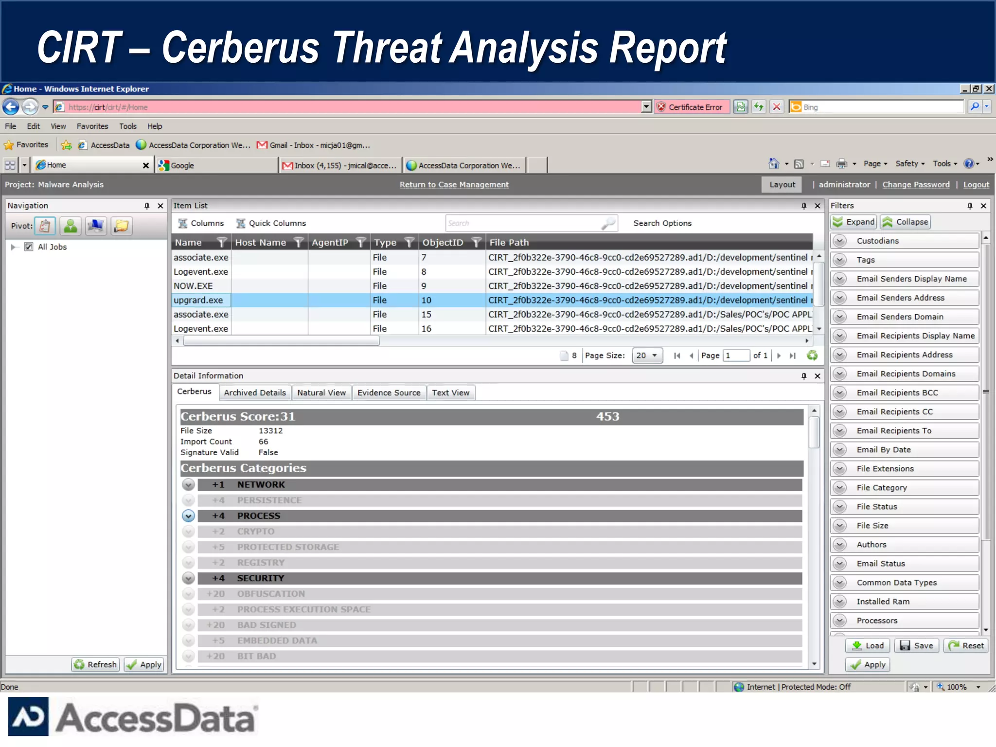Select the computer Pivot icon
The height and width of the screenshot is (747, 996).
(96, 226)
